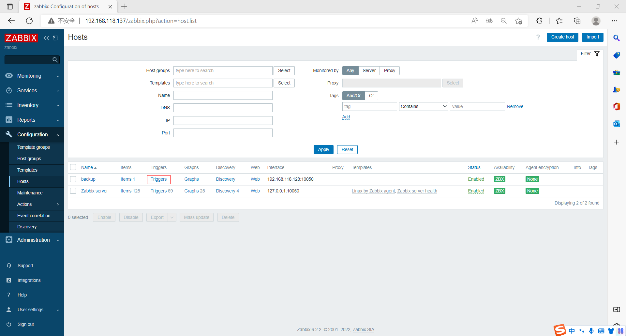Open Export dropdown arrow

click(x=172, y=217)
